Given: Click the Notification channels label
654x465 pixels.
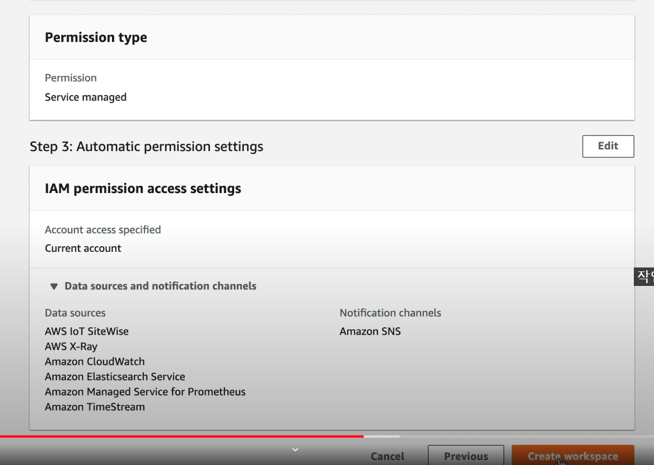Looking at the screenshot, I should coord(390,313).
